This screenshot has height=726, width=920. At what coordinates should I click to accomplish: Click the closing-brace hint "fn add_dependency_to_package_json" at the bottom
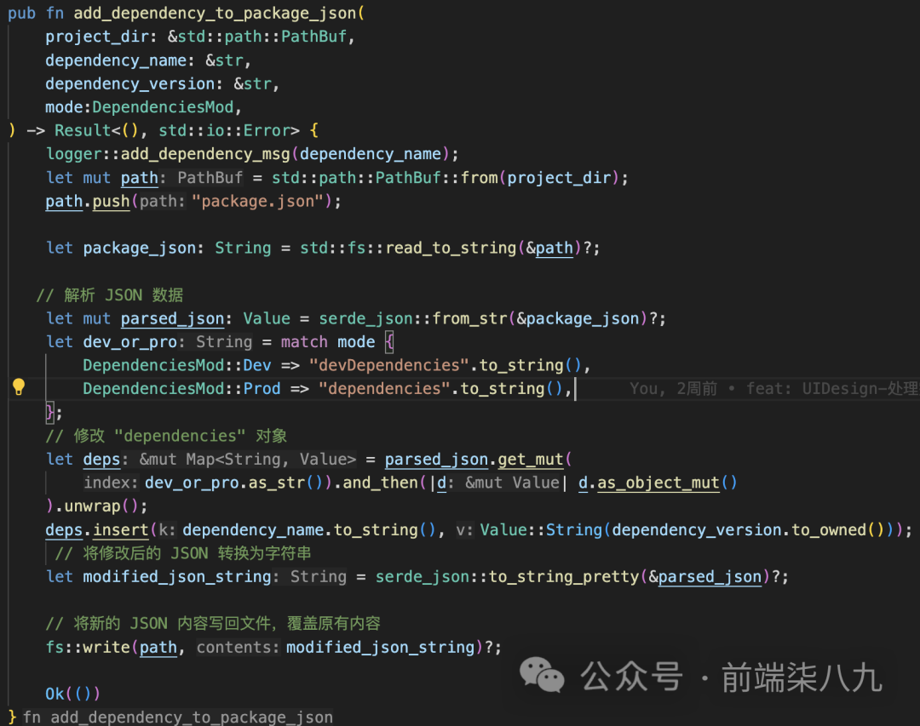[x=178, y=717]
